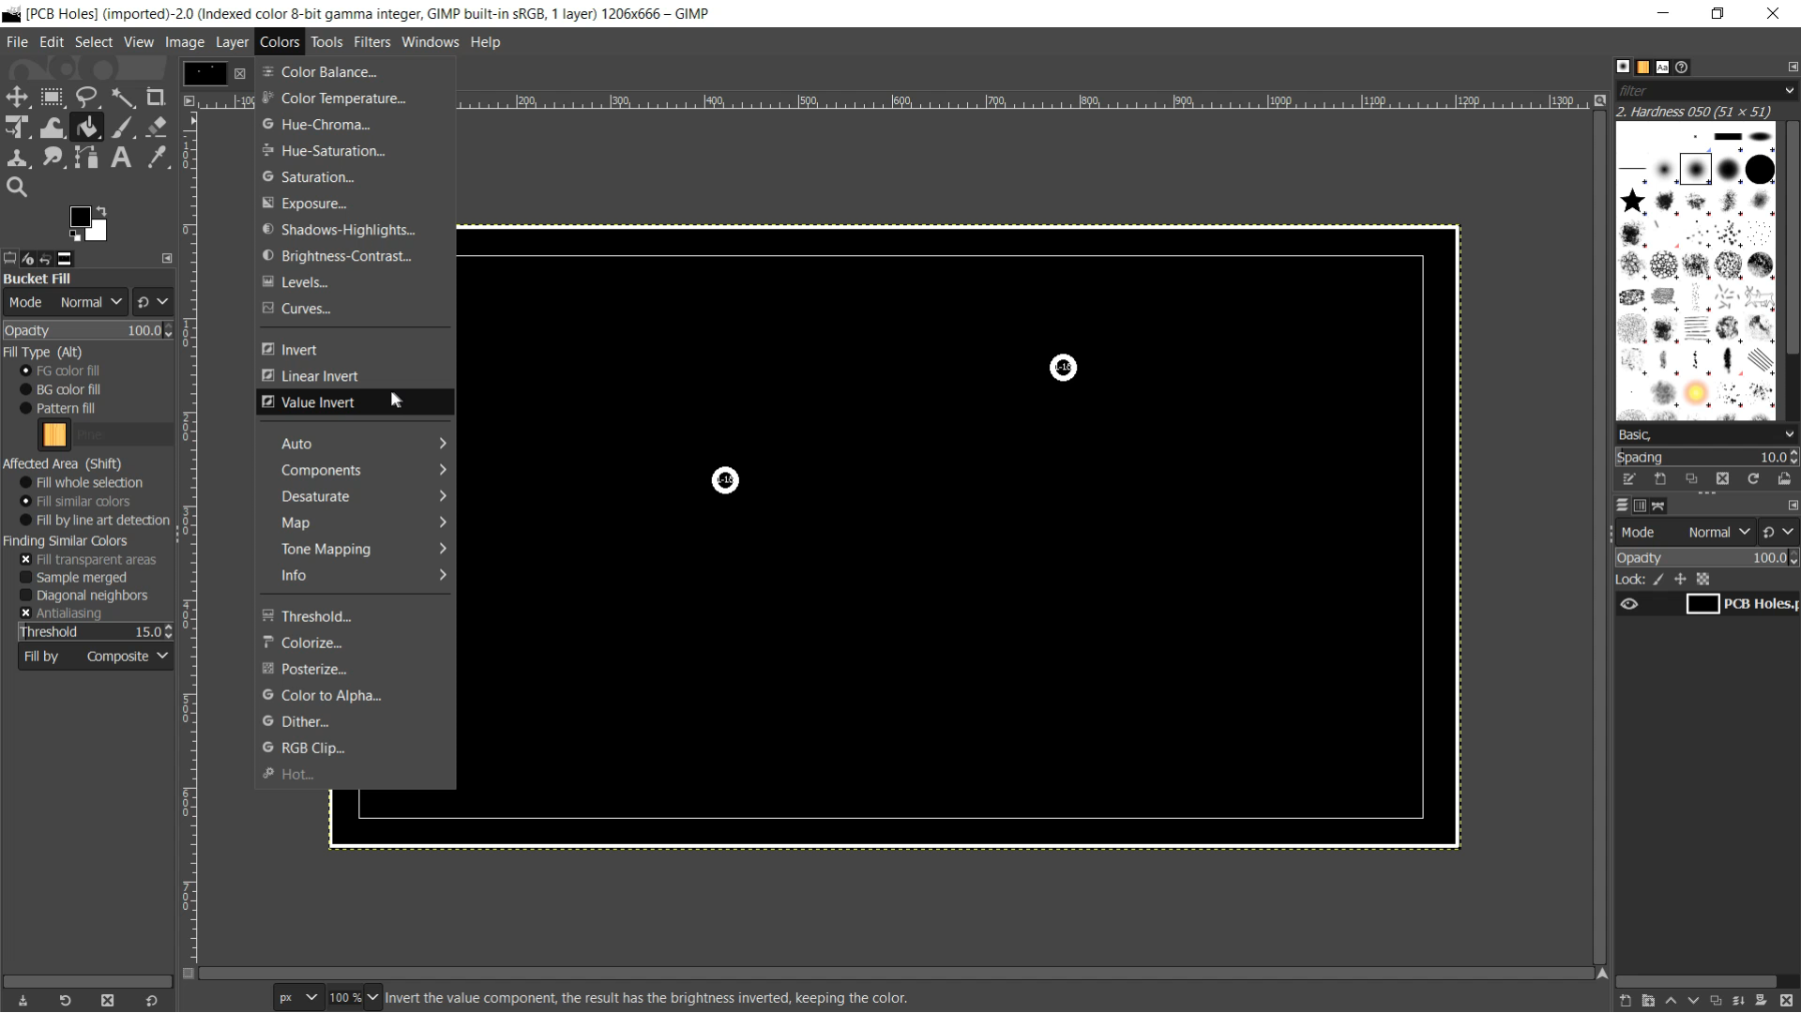Select the Color Picker eyedropper tool
The height and width of the screenshot is (1013, 1801).
pos(157,158)
